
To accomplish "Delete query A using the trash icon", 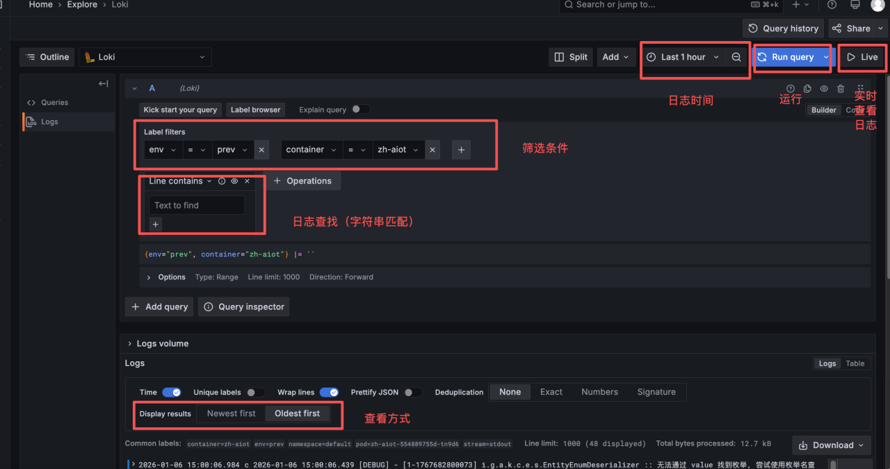I will tap(841, 88).
